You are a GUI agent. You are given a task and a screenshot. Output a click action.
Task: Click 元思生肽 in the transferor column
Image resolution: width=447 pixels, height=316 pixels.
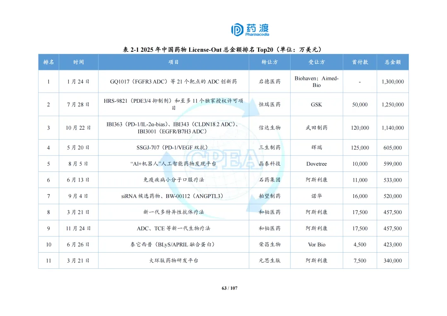270,261
